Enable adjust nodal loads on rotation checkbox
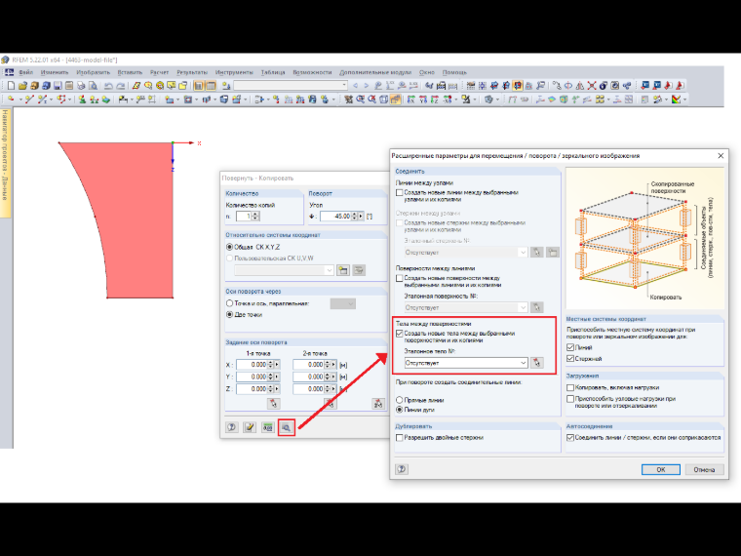 pos(570,399)
